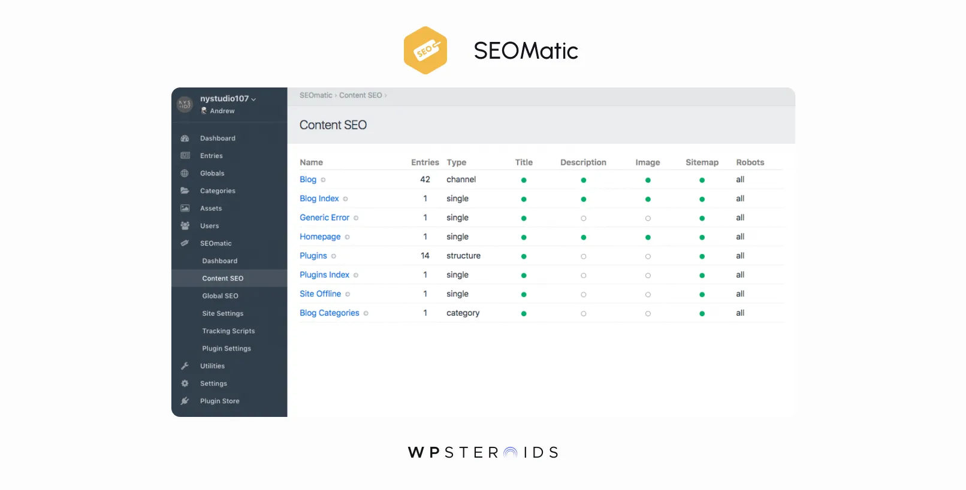The image size is (966, 490).
Task: Click the Globals globe icon
Action: click(x=185, y=173)
